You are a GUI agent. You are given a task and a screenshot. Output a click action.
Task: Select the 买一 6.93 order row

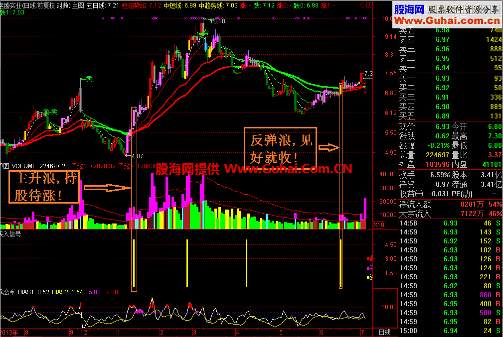click(x=450, y=78)
